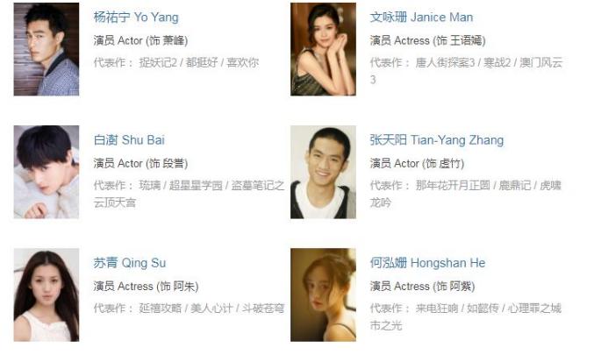594x362 pixels.
Task: Click the 唐人街探案3 work under Janice Man
Action: (x=445, y=63)
